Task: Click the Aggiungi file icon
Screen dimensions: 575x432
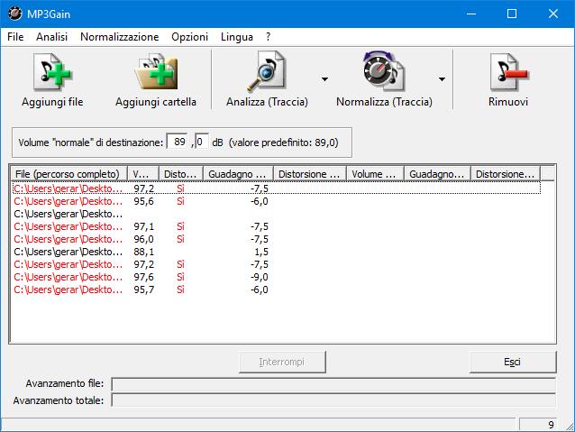Action: click(52, 72)
